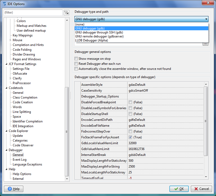
Task: Collapse the Codetools tree node
Action: (6, 88)
